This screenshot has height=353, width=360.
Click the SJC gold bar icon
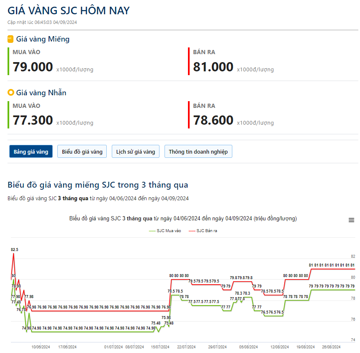10,39
